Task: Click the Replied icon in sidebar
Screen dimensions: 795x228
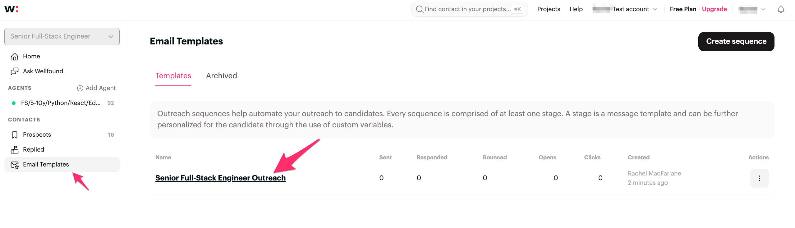Action: pyautogui.click(x=15, y=150)
